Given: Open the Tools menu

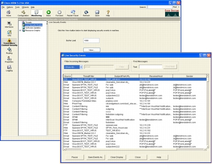Looking at the screenshot, I should (x=17, y=7).
